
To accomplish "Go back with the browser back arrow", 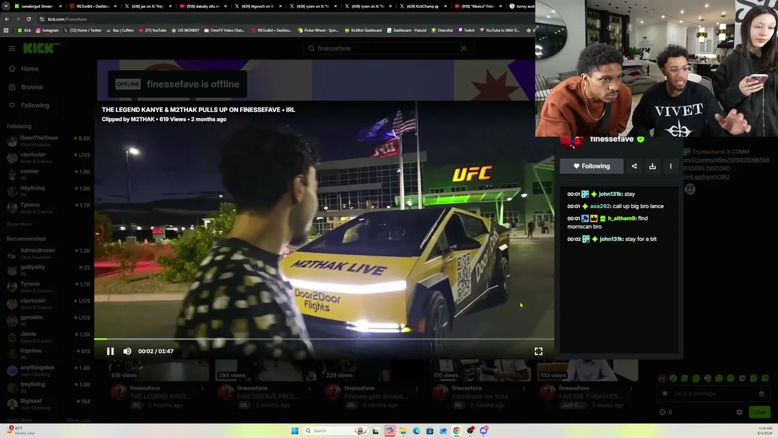I will (x=7, y=19).
